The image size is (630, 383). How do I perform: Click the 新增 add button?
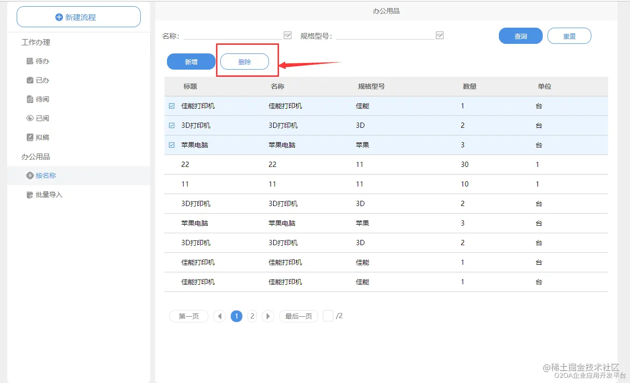(191, 62)
